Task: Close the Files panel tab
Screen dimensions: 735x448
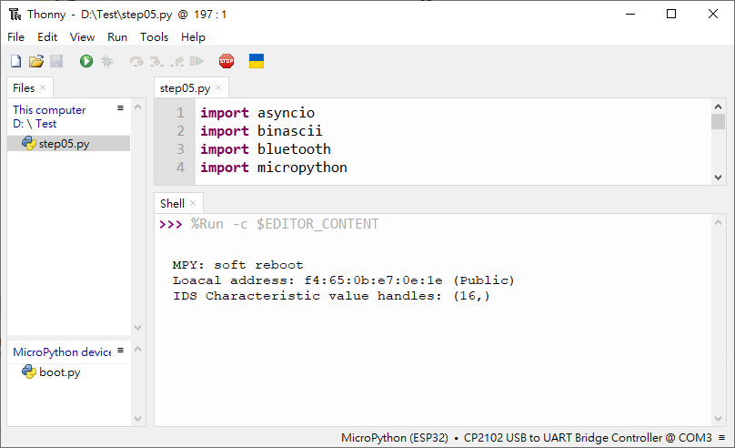Action: point(43,87)
